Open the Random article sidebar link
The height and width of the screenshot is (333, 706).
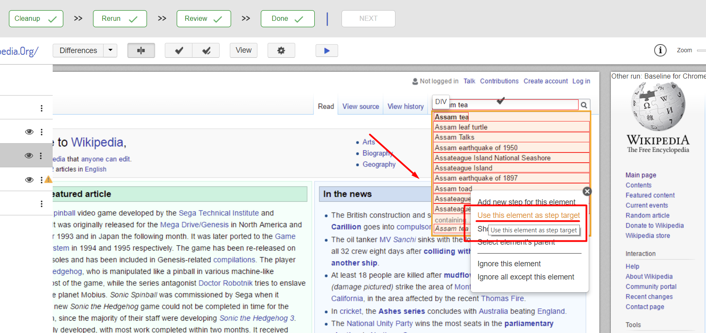pyautogui.click(x=647, y=216)
